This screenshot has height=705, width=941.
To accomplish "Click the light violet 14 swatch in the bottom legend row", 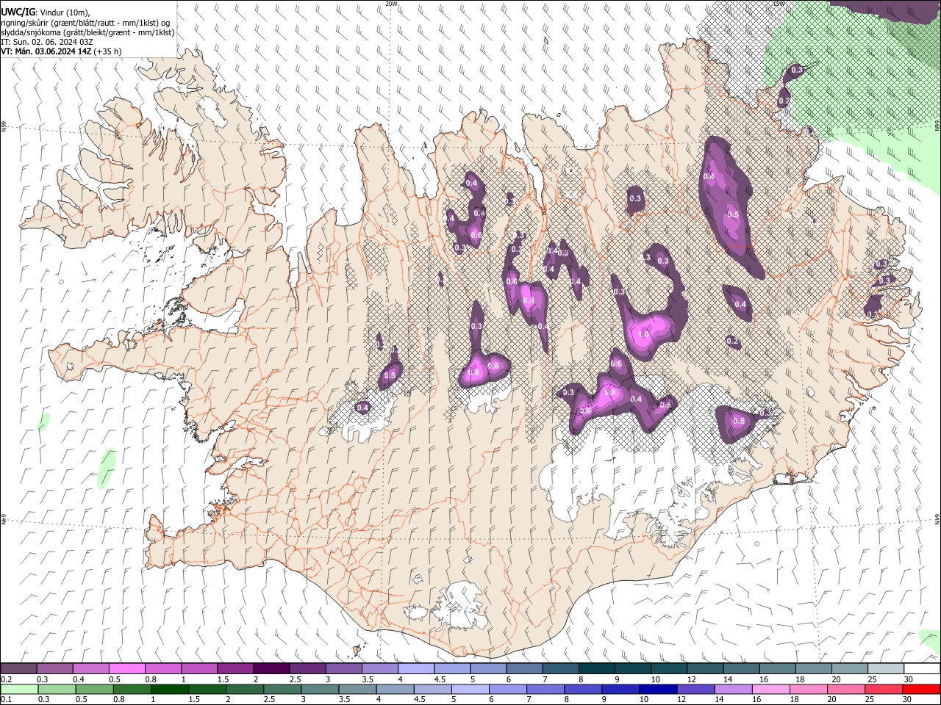I will tap(732, 690).
